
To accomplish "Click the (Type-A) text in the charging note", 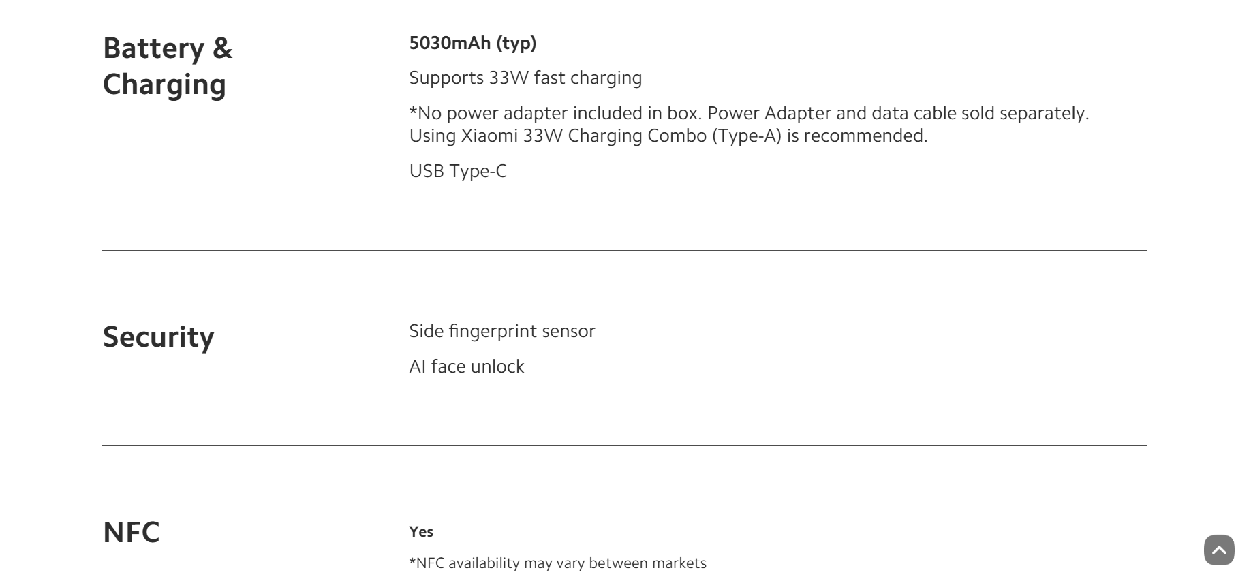I will click(746, 136).
